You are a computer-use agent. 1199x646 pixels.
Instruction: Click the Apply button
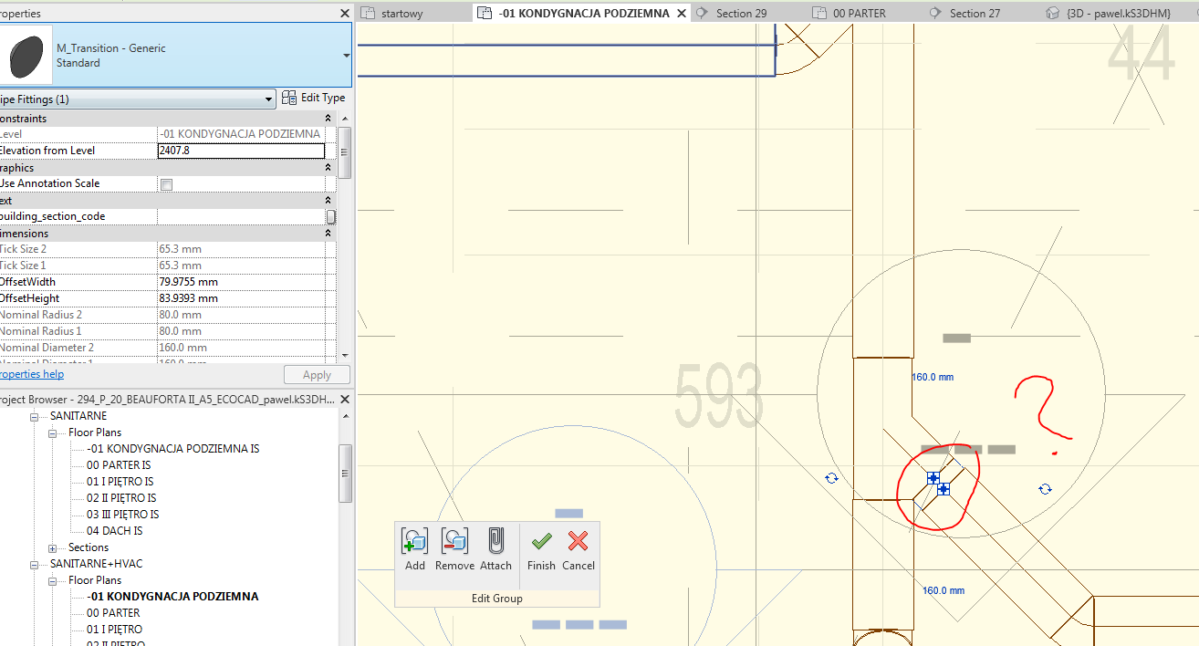[x=317, y=375]
